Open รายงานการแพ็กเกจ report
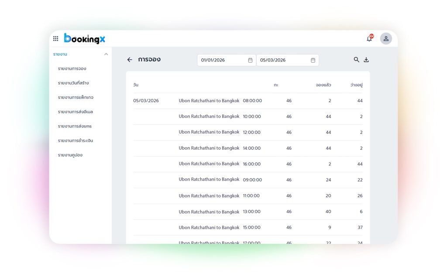The width and height of the screenshot is (447, 274). [76, 97]
